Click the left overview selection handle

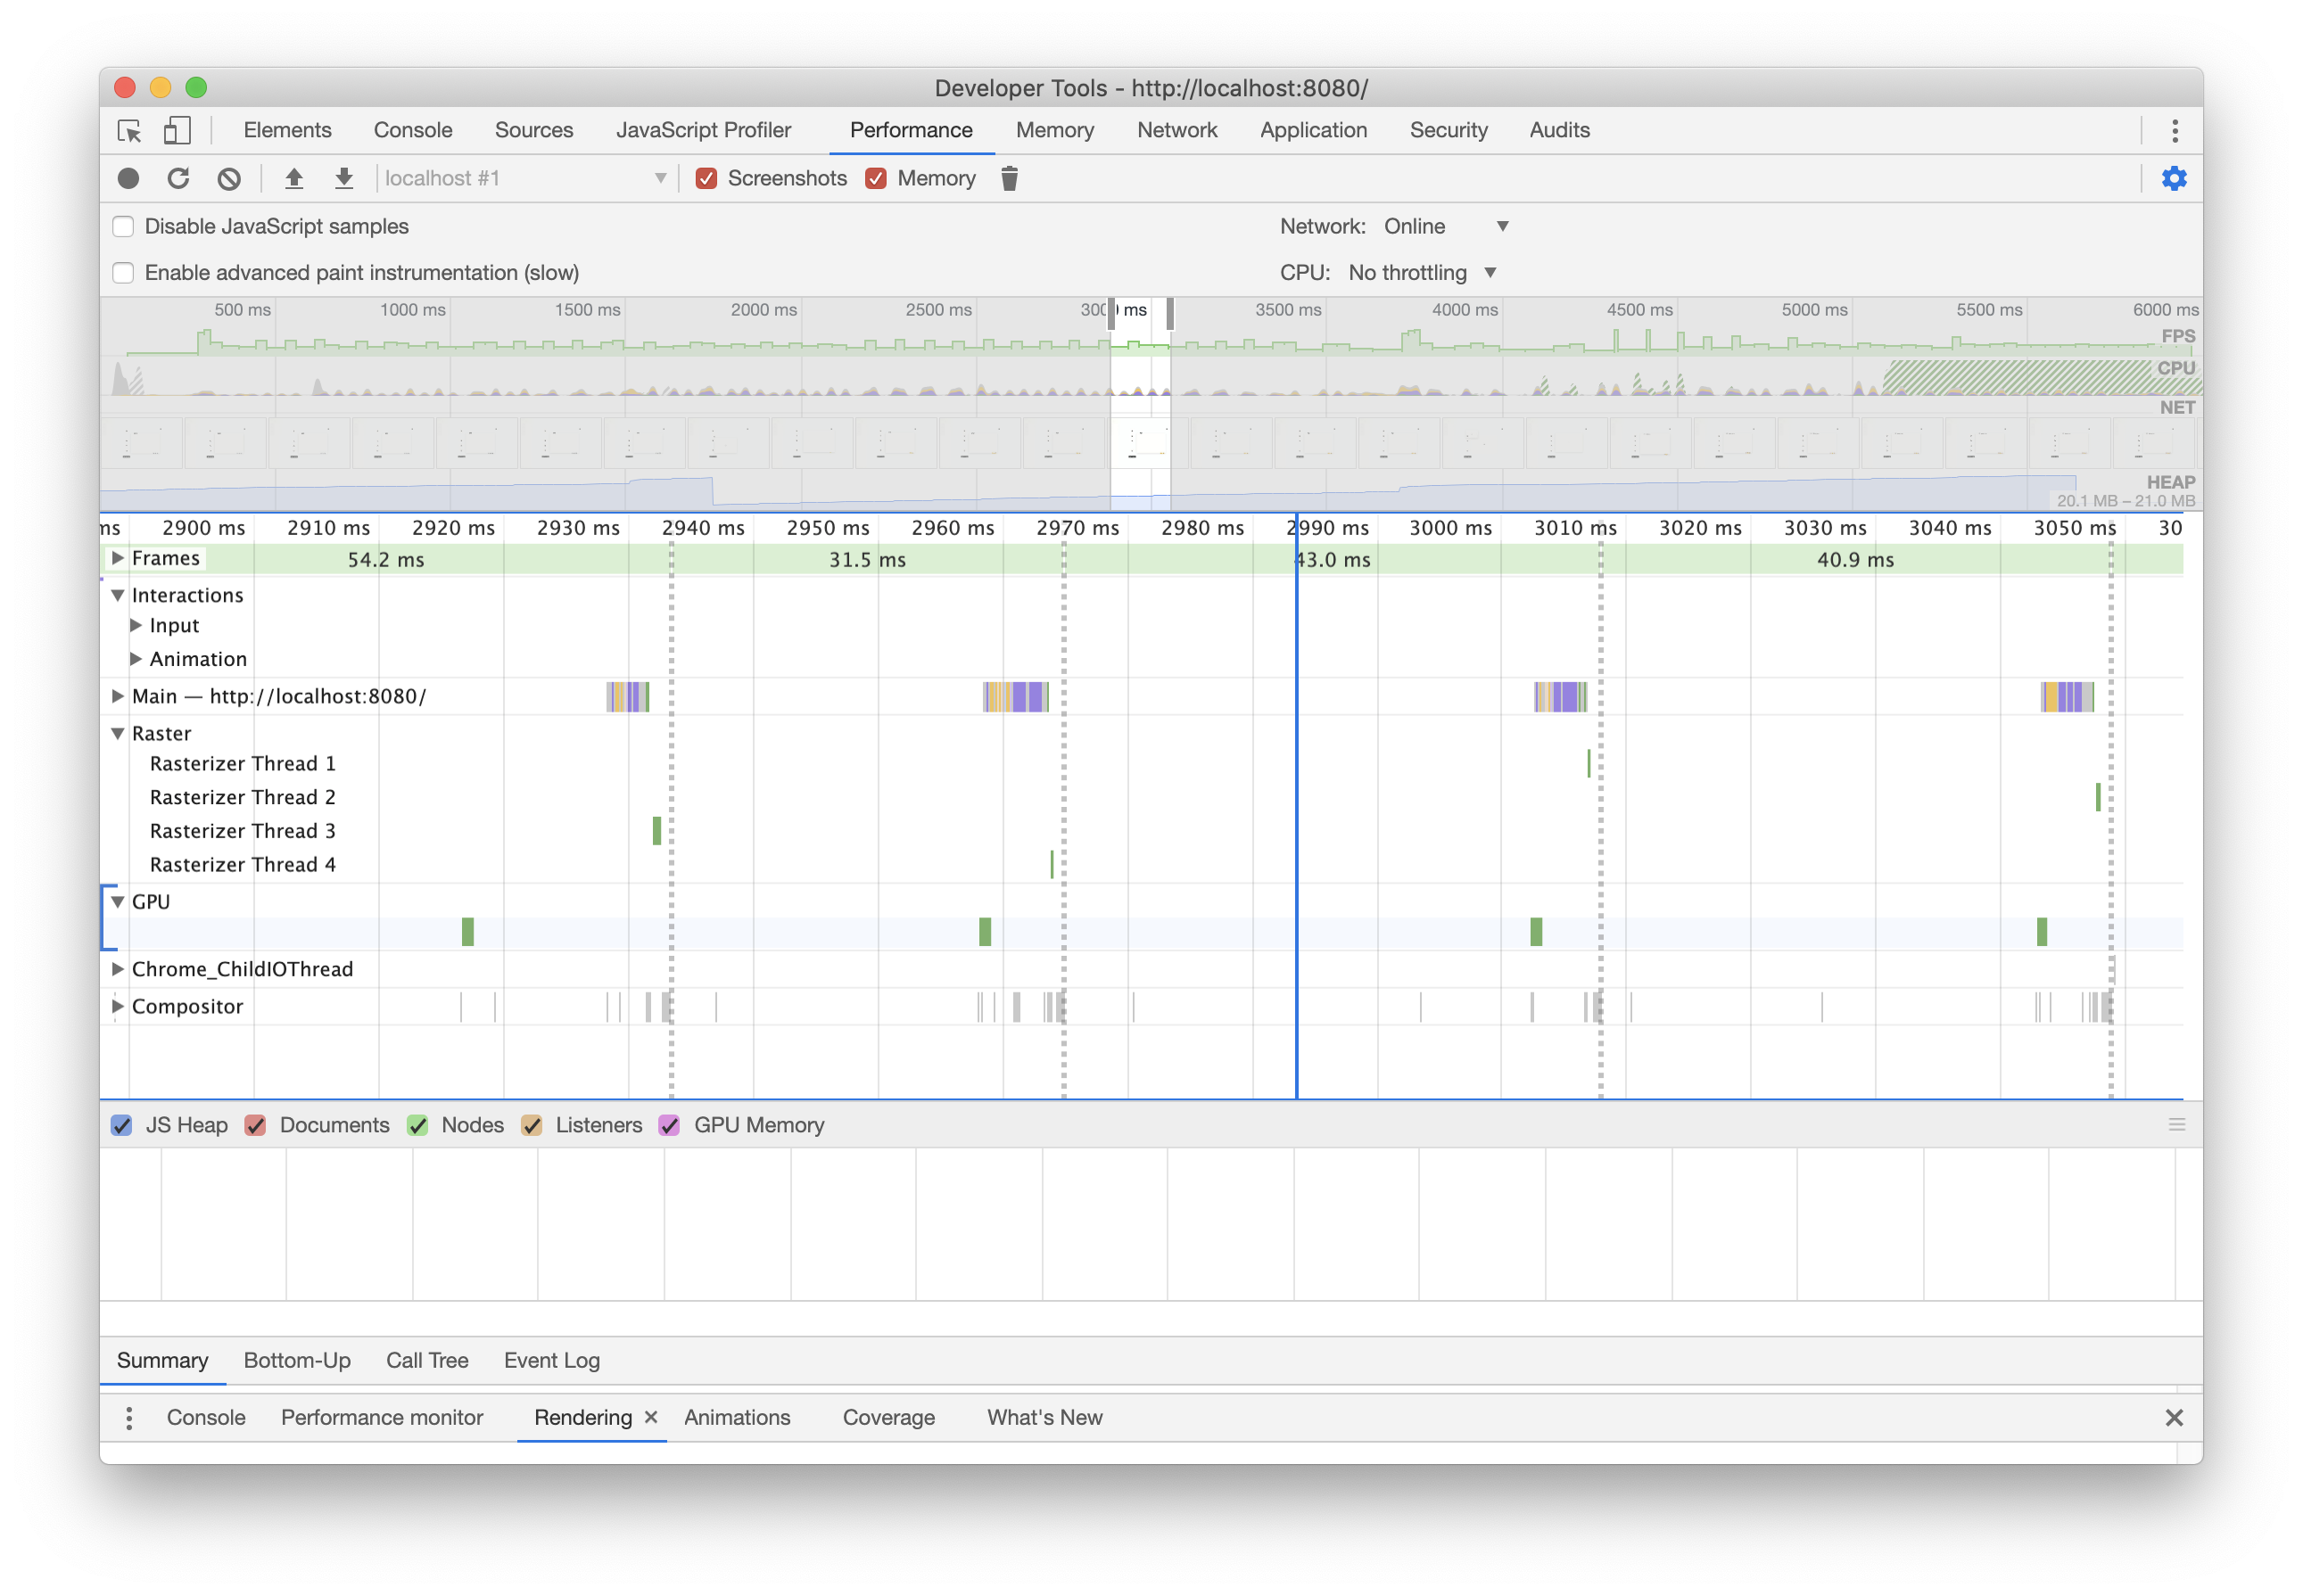(x=1110, y=313)
